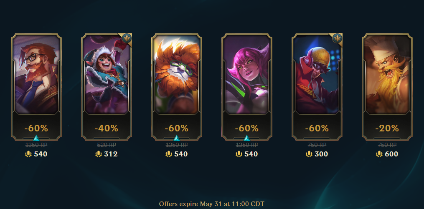Click the crossed-out 520 RP original price
Viewport: 424px width, 209px height.
click(x=106, y=145)
